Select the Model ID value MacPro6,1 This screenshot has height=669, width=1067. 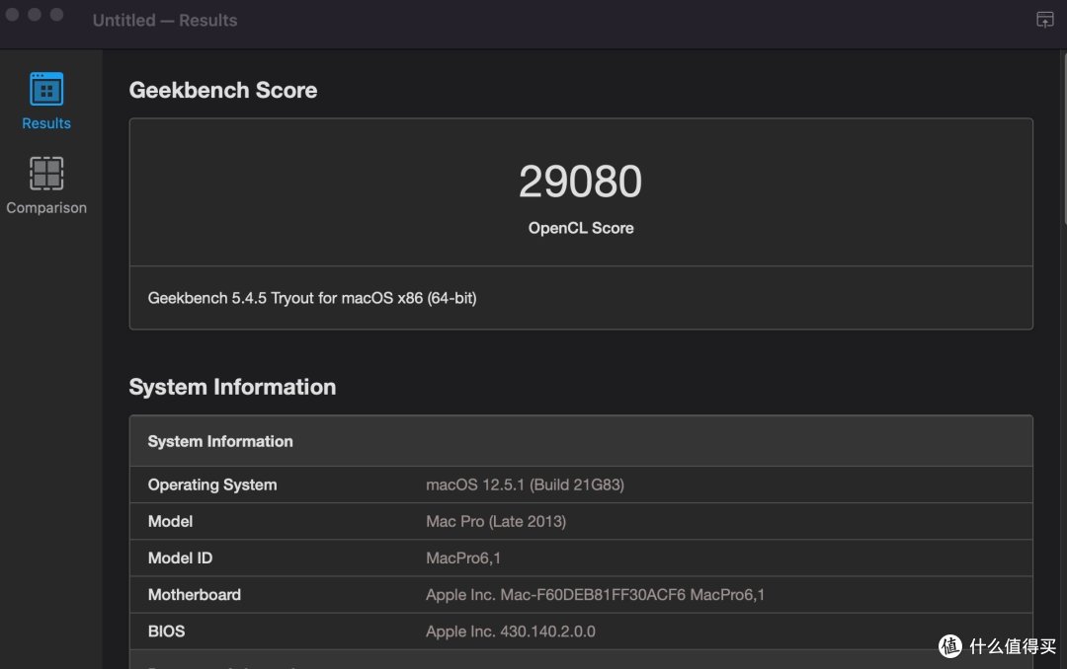click(x=462, y=558)
